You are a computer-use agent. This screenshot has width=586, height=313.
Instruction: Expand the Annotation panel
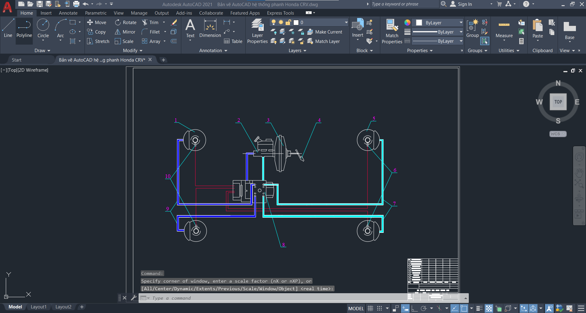(213, 51)
